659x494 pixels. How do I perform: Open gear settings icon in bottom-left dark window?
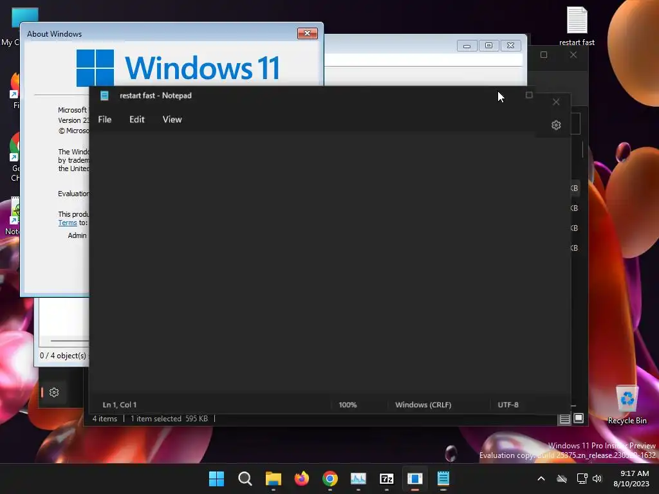click(x=54, y=392)
